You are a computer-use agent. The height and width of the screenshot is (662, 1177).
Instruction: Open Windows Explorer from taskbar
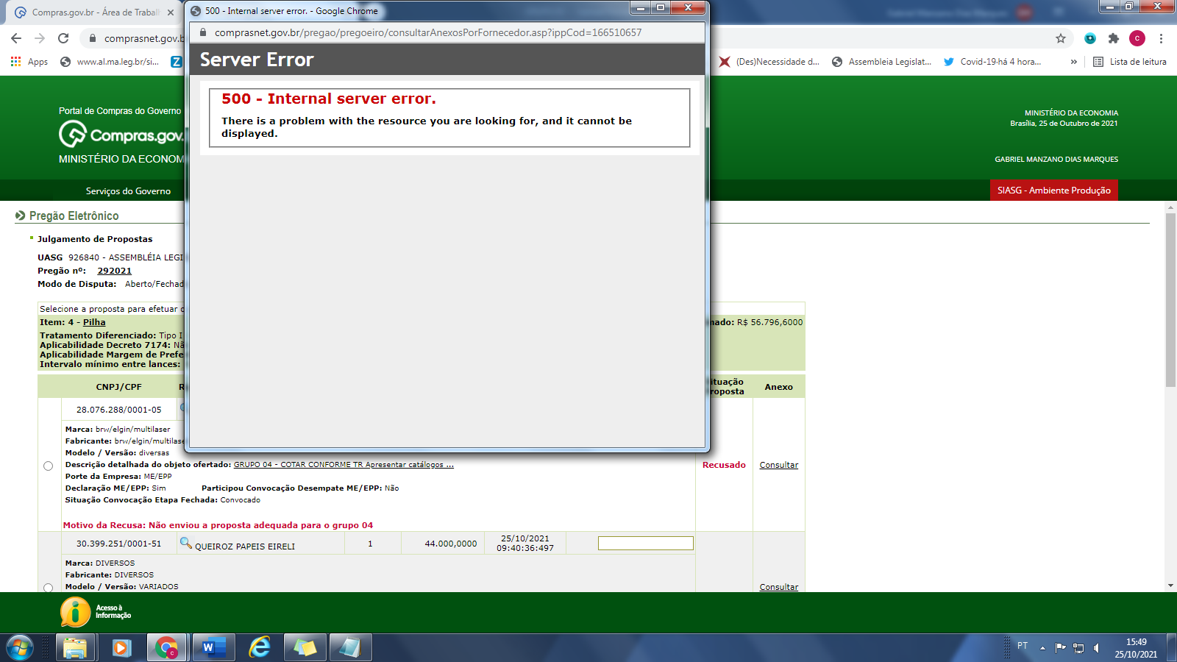click(75, 648)
